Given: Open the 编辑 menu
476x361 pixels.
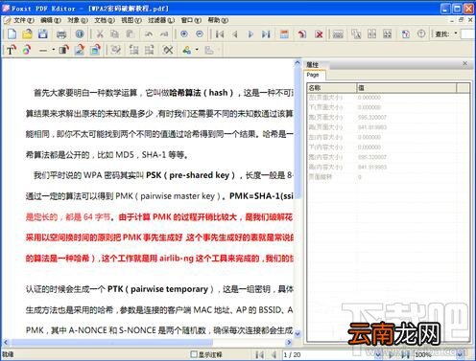Looking at the screenshot, I should (51, 20).
